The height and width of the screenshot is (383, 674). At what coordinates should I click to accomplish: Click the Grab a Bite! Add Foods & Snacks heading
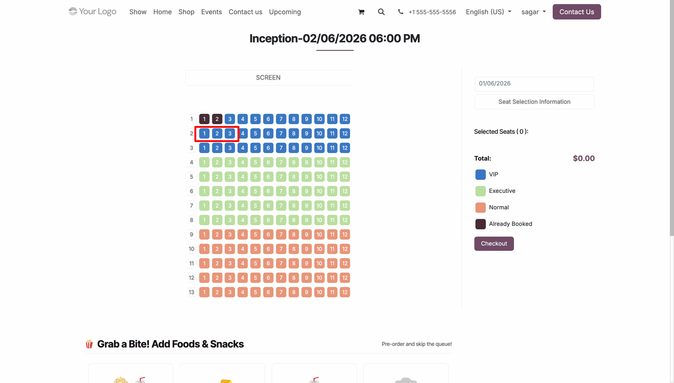pyautogui.click(x=171, y=344)
